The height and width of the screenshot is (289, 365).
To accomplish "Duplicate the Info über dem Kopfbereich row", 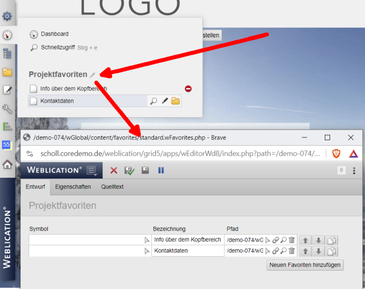I will tap(332, 240).
